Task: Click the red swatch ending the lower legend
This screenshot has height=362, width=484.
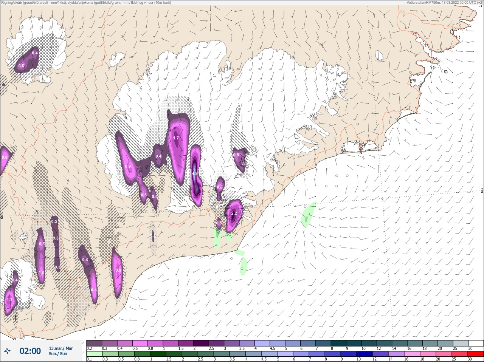Action: 476,354
